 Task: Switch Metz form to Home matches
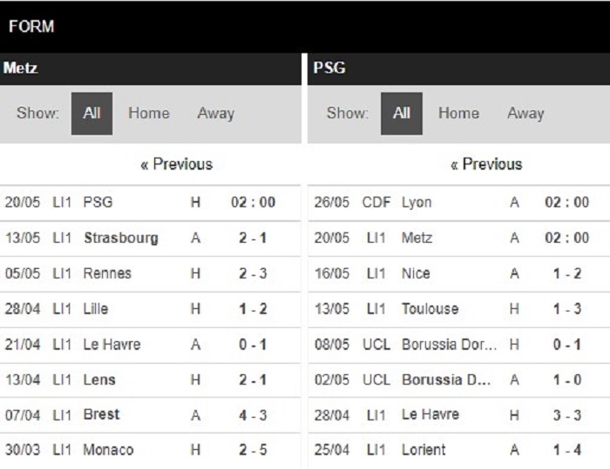pos(149,113)
